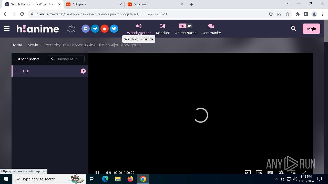Bookmark this page with star
Image resolution: width=328 pixels, height=184 pixels.
point(288,14)
